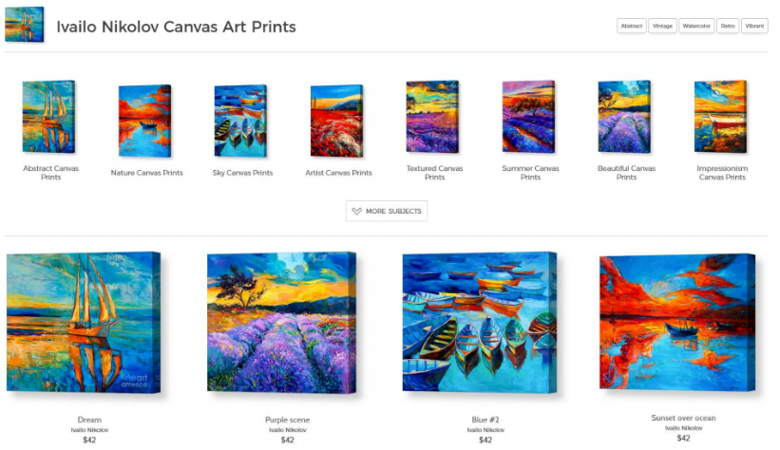Expand the More Subjects section
This screenshot has width=780, height=450.
(x=387, y=211)
